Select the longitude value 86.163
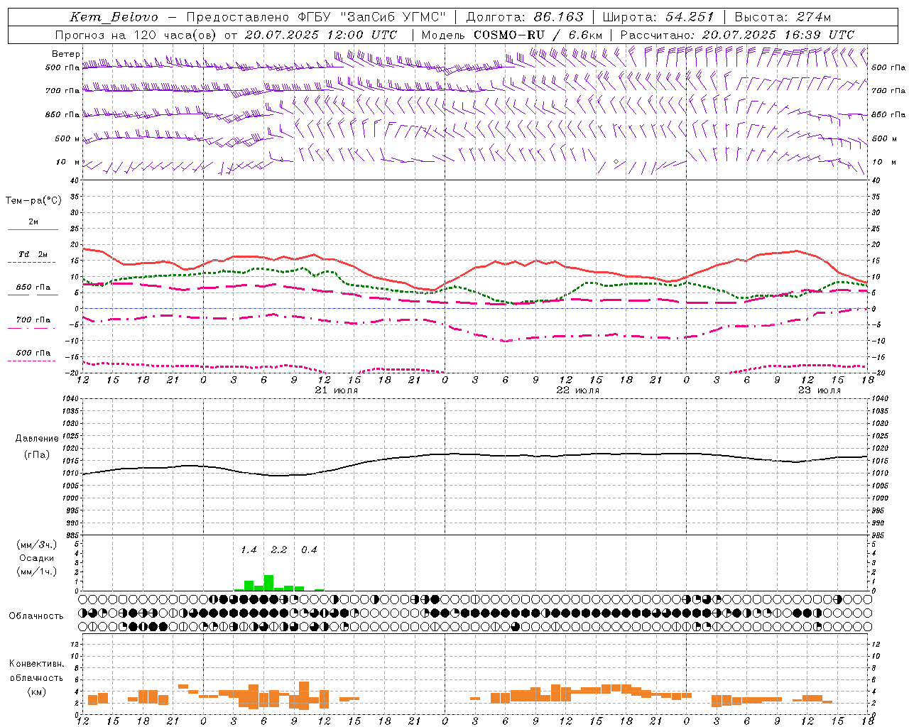Image resolution: width=909 pixels, height=727 pixels. click(x=559, y=17)
